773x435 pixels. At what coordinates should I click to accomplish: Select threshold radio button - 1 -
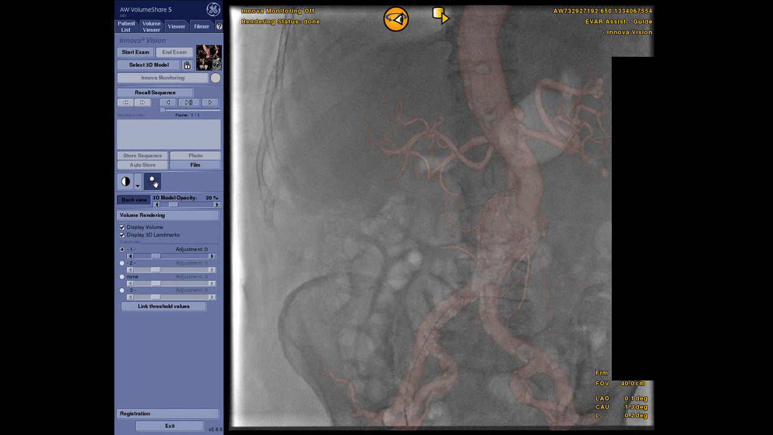(x=122, y=249)
